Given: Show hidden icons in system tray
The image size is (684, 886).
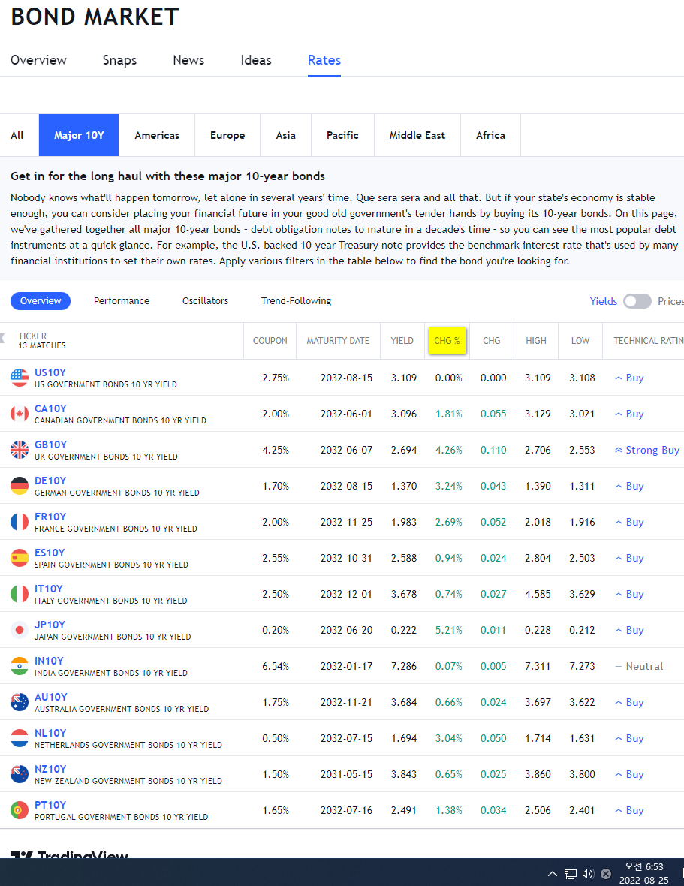Looking at the screenshot, I should point(553,874).
